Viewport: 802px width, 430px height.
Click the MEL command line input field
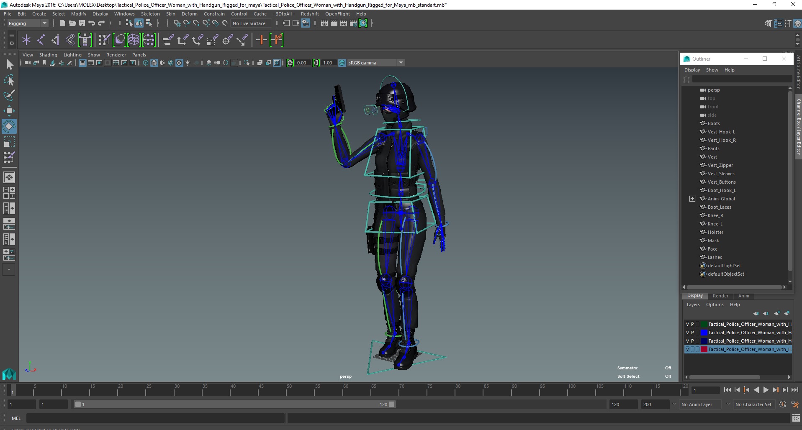[155, 418]
